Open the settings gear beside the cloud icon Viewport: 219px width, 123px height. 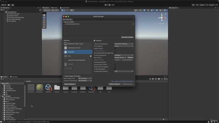coord(13,5)
